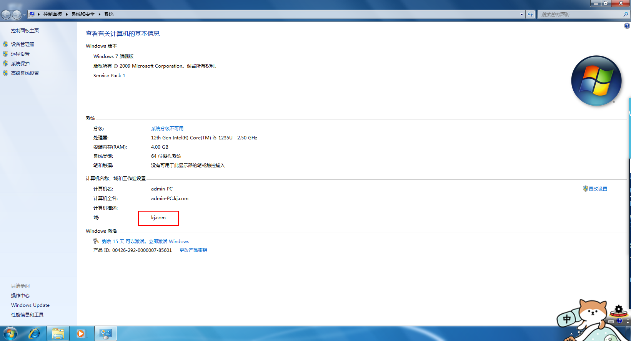Open 系统保护 from the sidebar
The image size is (631, 341).
[20, 64]
